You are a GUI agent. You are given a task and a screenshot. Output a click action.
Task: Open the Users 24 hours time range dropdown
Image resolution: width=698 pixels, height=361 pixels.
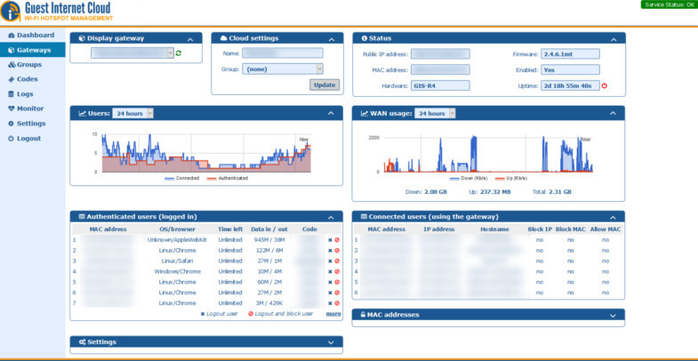coord(133,113)
